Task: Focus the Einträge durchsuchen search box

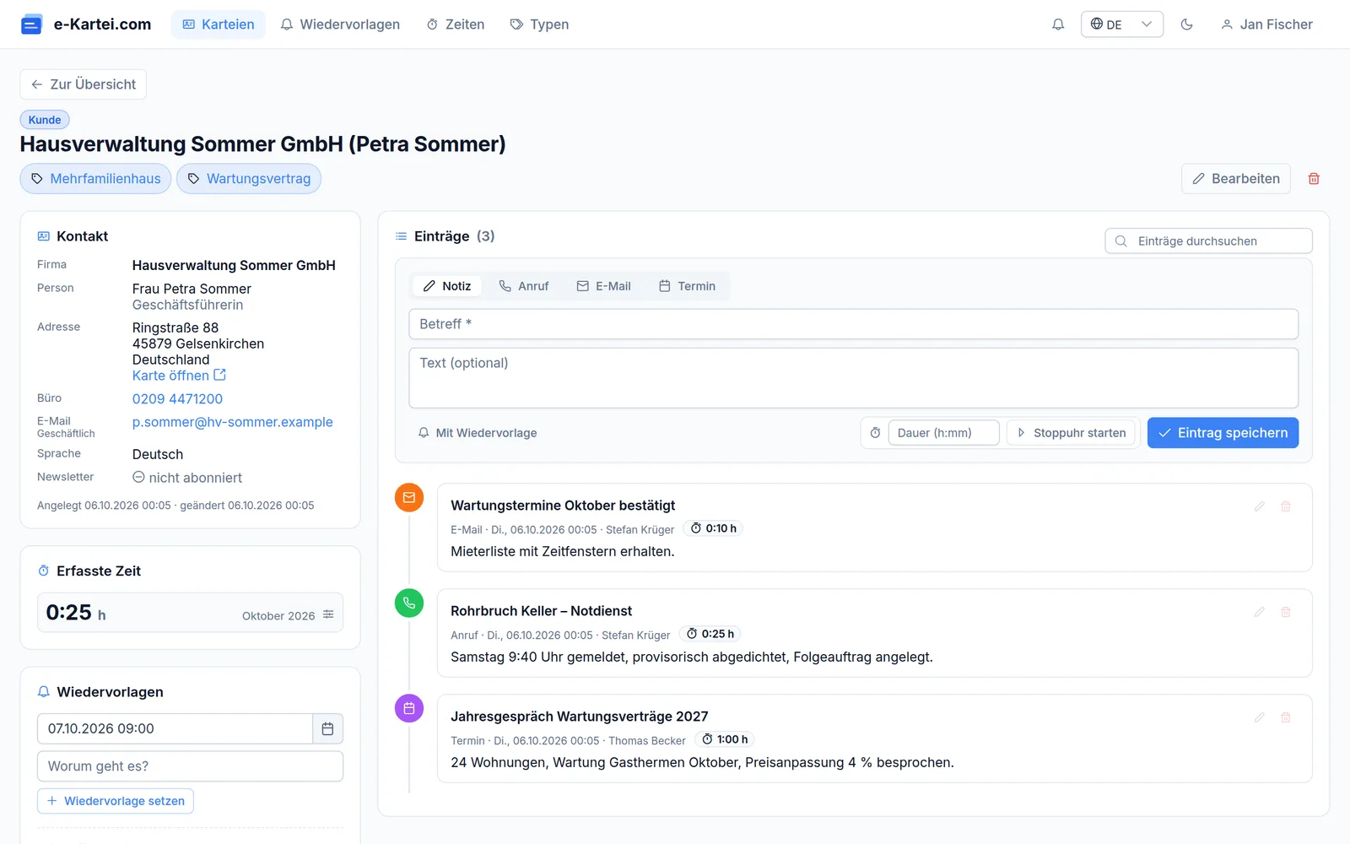Action: 1209,241
